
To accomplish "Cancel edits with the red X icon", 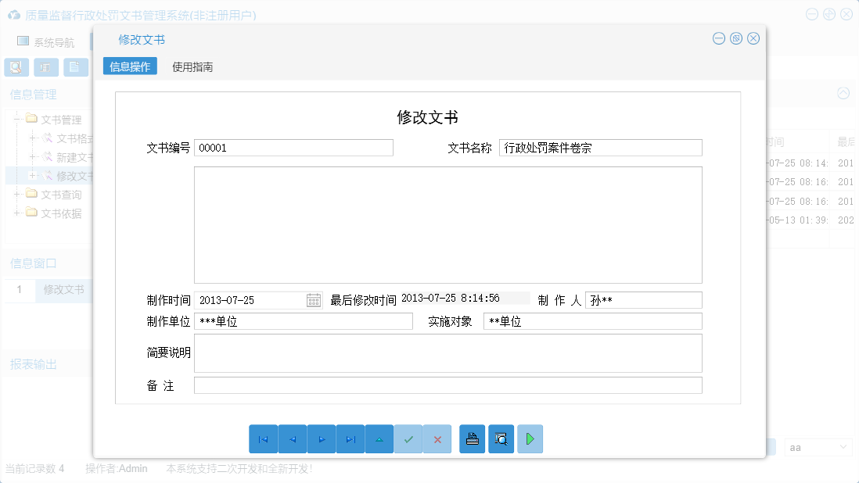I will click(437, 438).
